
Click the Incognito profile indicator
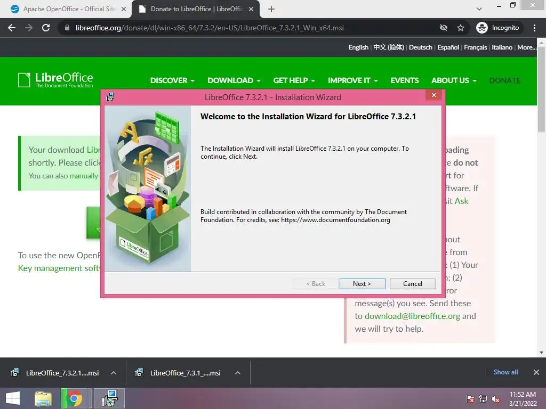(497, 28)
